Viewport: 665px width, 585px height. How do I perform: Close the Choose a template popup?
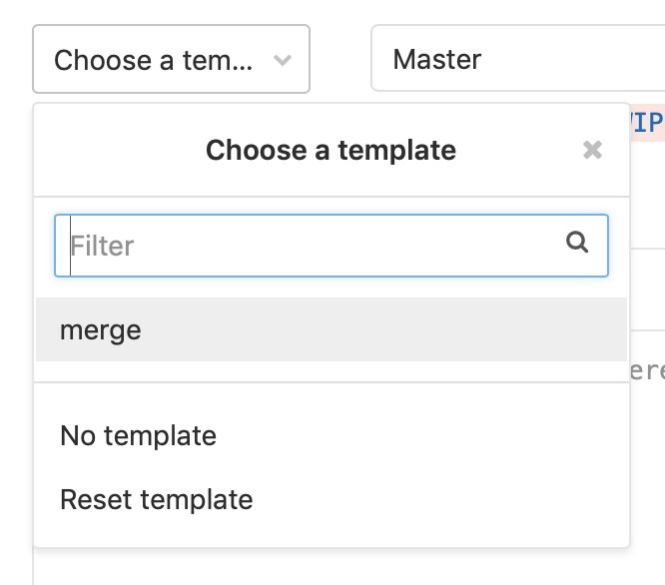pyautogui.click(x=592, y=151)
